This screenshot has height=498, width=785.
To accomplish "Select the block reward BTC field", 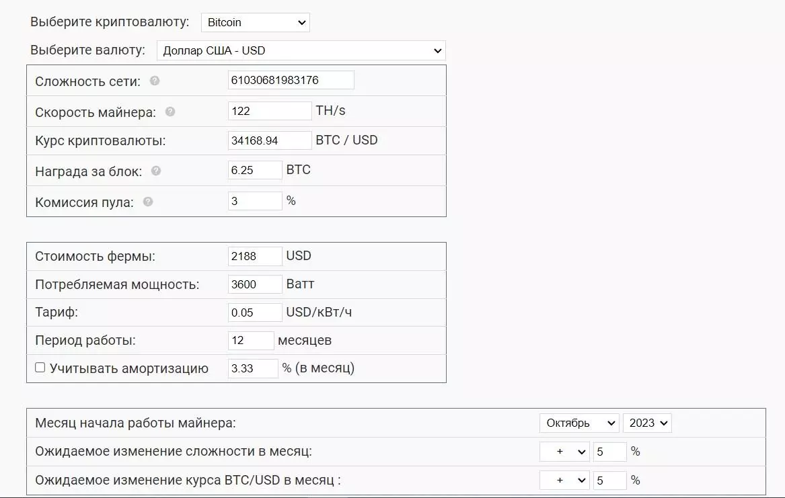I will tap(255, 170).
